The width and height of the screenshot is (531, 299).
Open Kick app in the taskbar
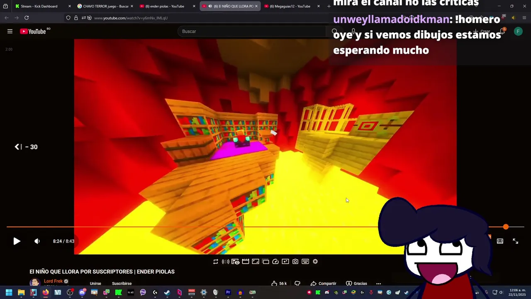(x=118, y=292)
